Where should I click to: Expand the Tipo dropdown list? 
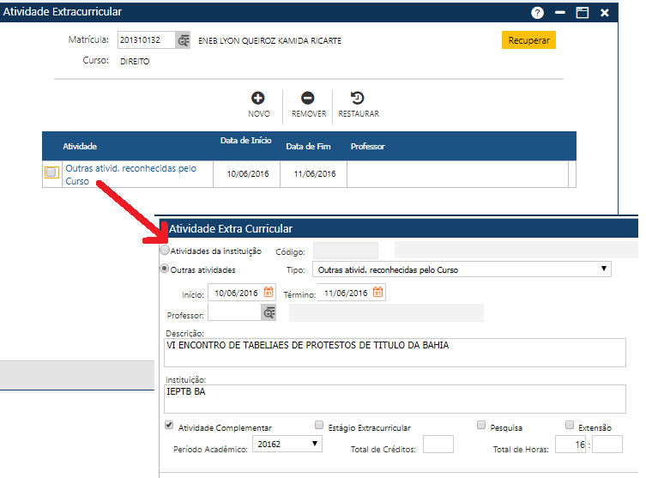462,269
